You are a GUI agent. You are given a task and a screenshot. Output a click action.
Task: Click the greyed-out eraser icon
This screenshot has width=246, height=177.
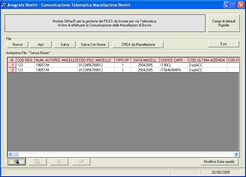point(81,162)
